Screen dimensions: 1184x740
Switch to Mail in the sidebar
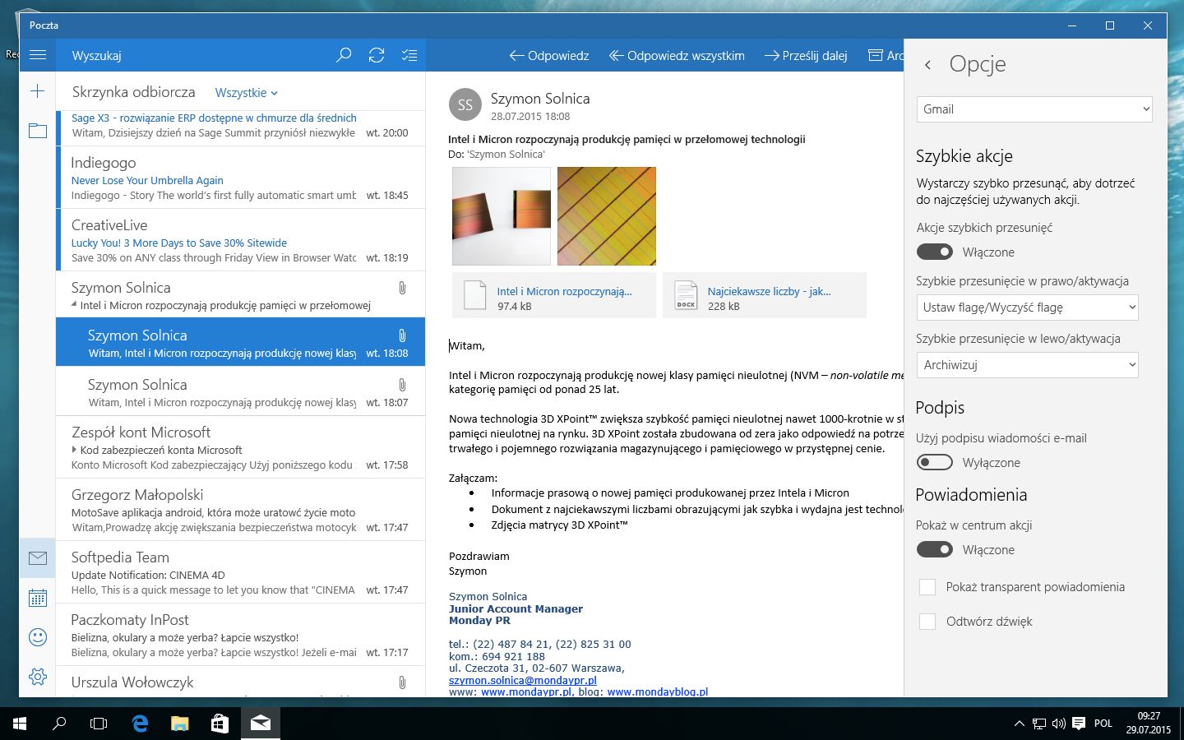pos(37,558)
